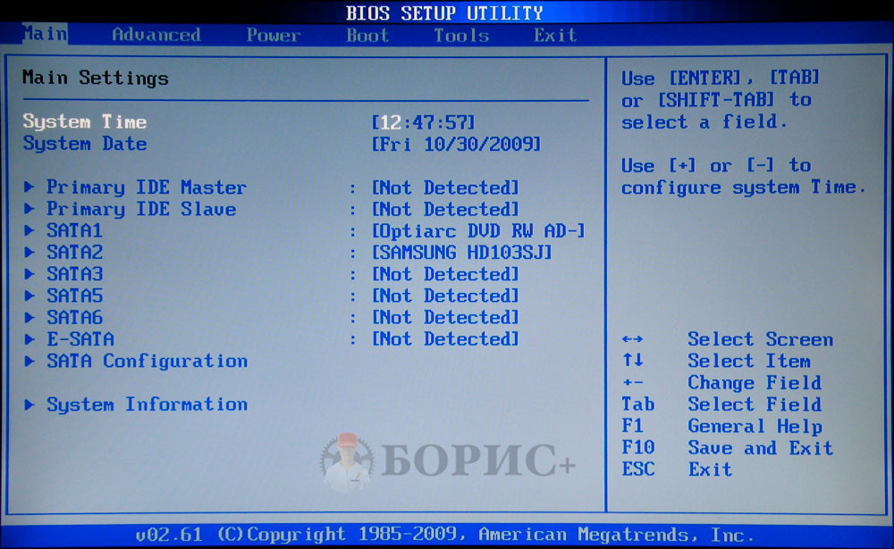Image resolution: width=894 pixels, height=549 pixels.
Task: Click Not Detected value for SATA3
Action: 445,274
